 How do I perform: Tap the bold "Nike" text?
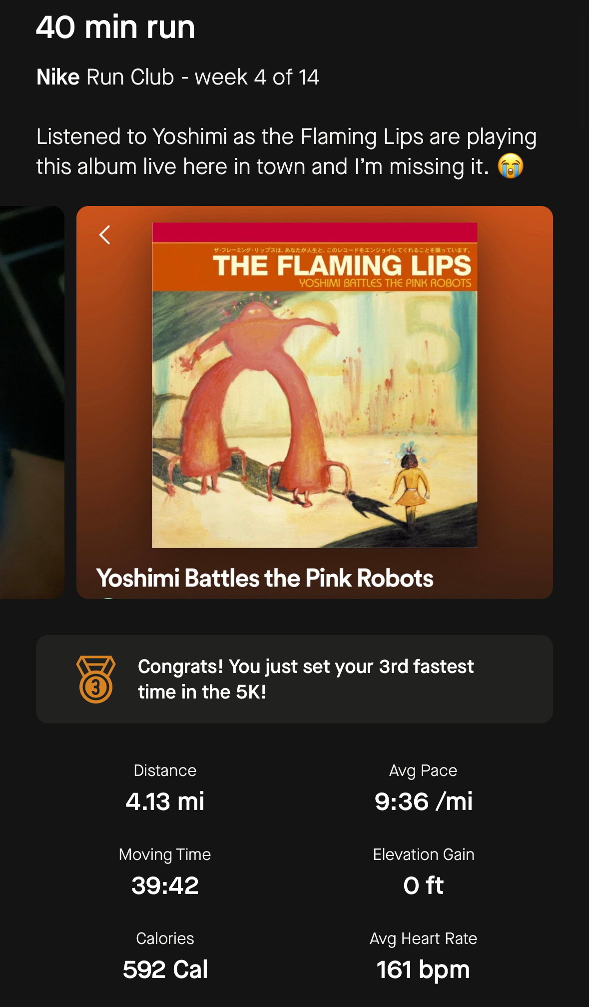(x=58, y=77)
